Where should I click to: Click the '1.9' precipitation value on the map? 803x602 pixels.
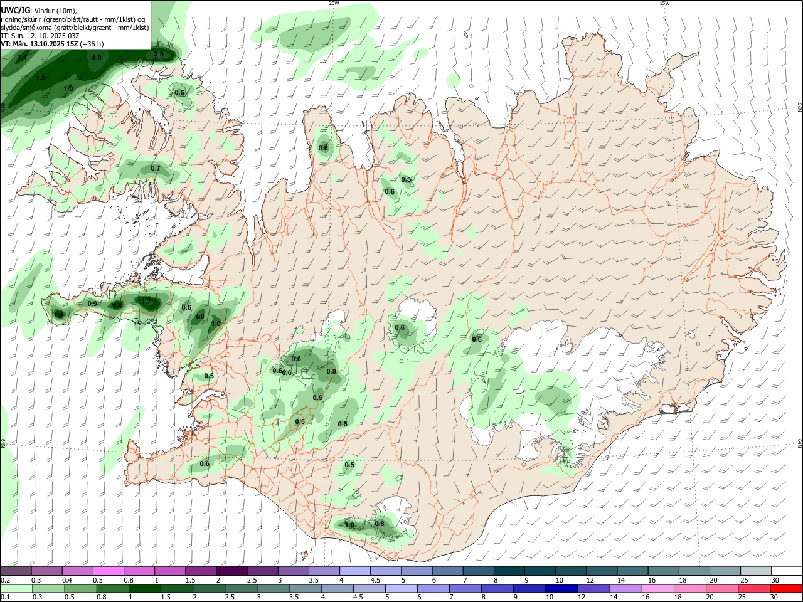96,58
